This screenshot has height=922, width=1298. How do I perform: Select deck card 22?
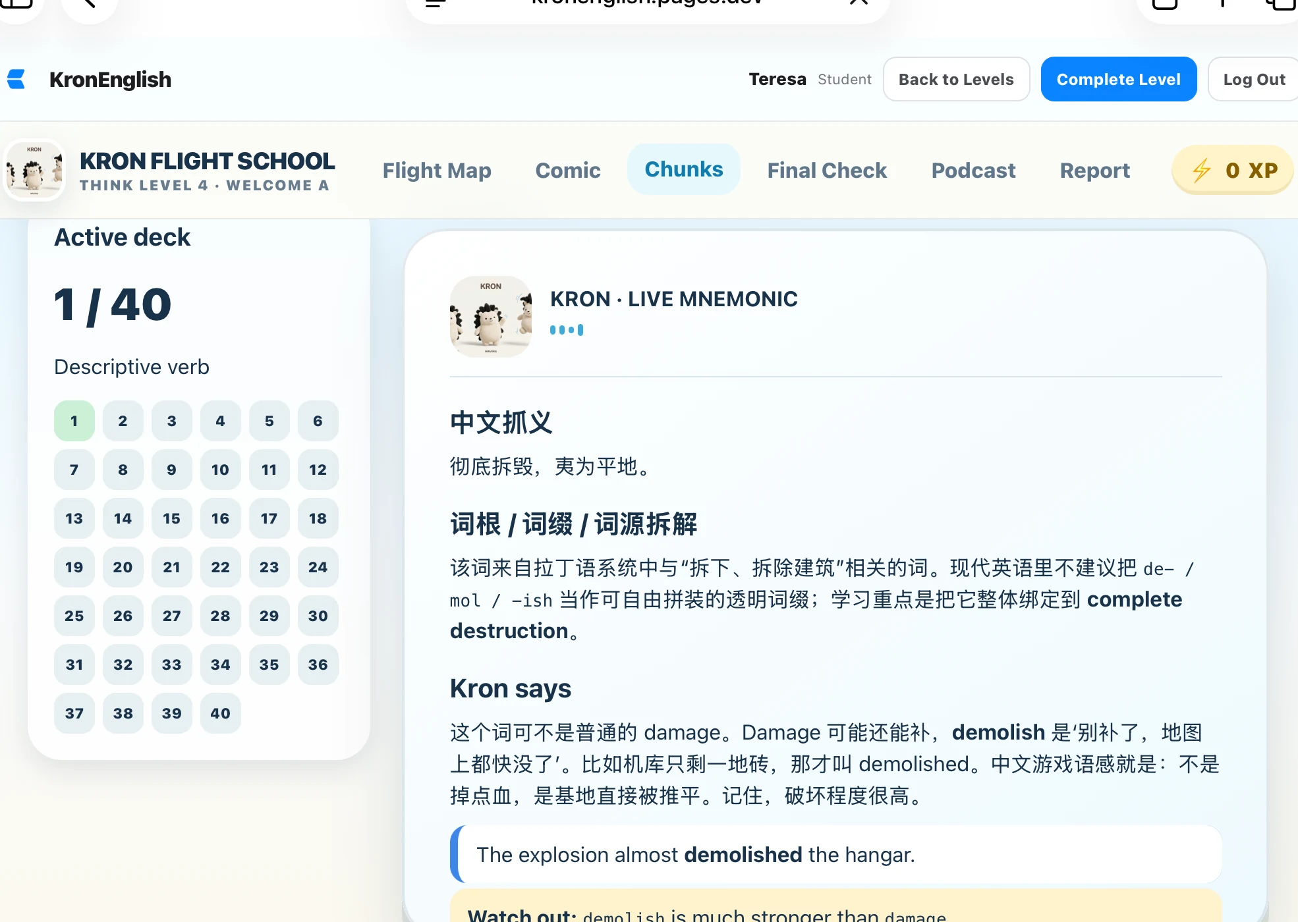pos(221,567)
